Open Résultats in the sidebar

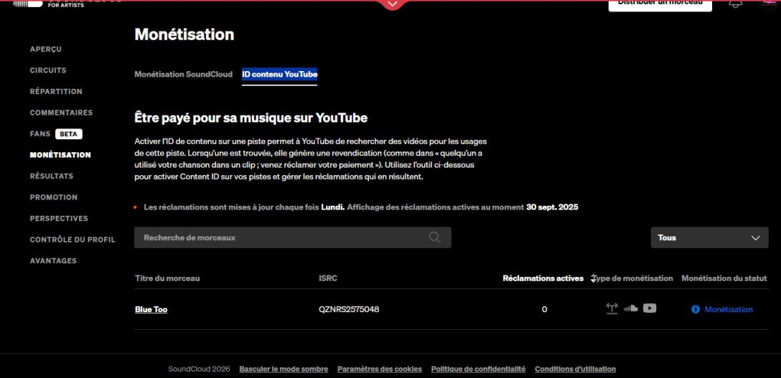pyautogui.click(x=51, y=176)
